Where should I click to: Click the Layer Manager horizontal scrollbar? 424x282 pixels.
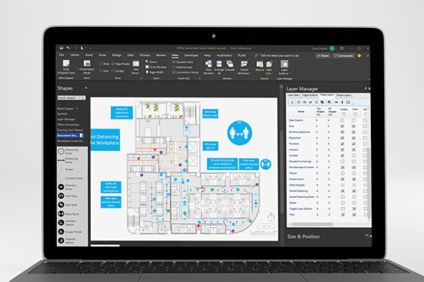311,224
